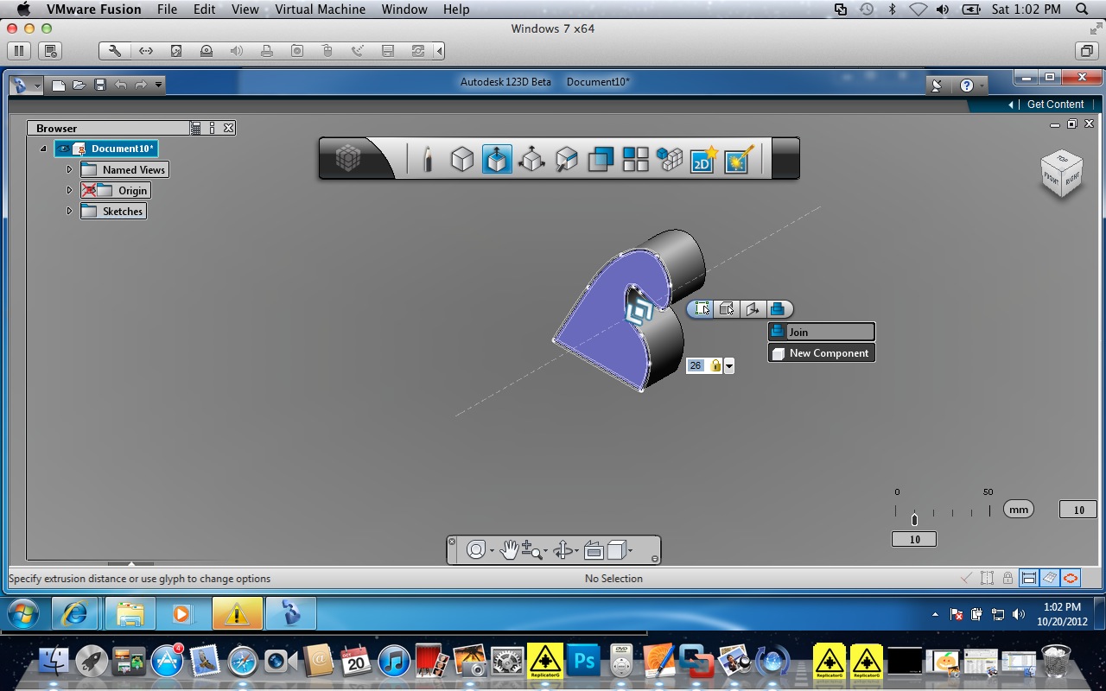Image resolution: width=1106 pixels, height=691 pixels.
Task: Click the highlighted Extrude tool in ribbon
Action: (497, 159)
